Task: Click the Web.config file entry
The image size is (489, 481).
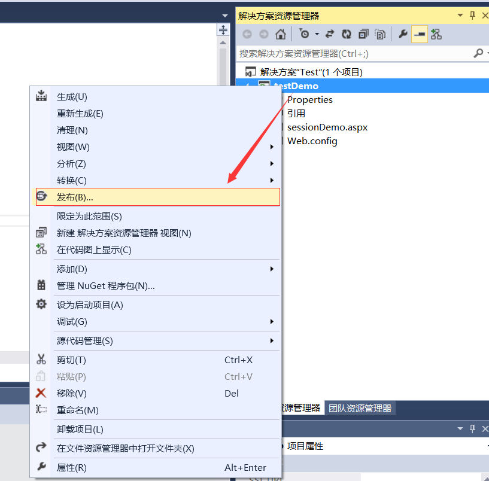Action: [x=312, y=141]
